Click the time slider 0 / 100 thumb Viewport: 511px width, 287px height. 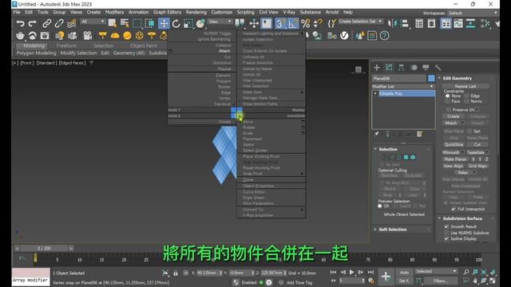point(44,248)
